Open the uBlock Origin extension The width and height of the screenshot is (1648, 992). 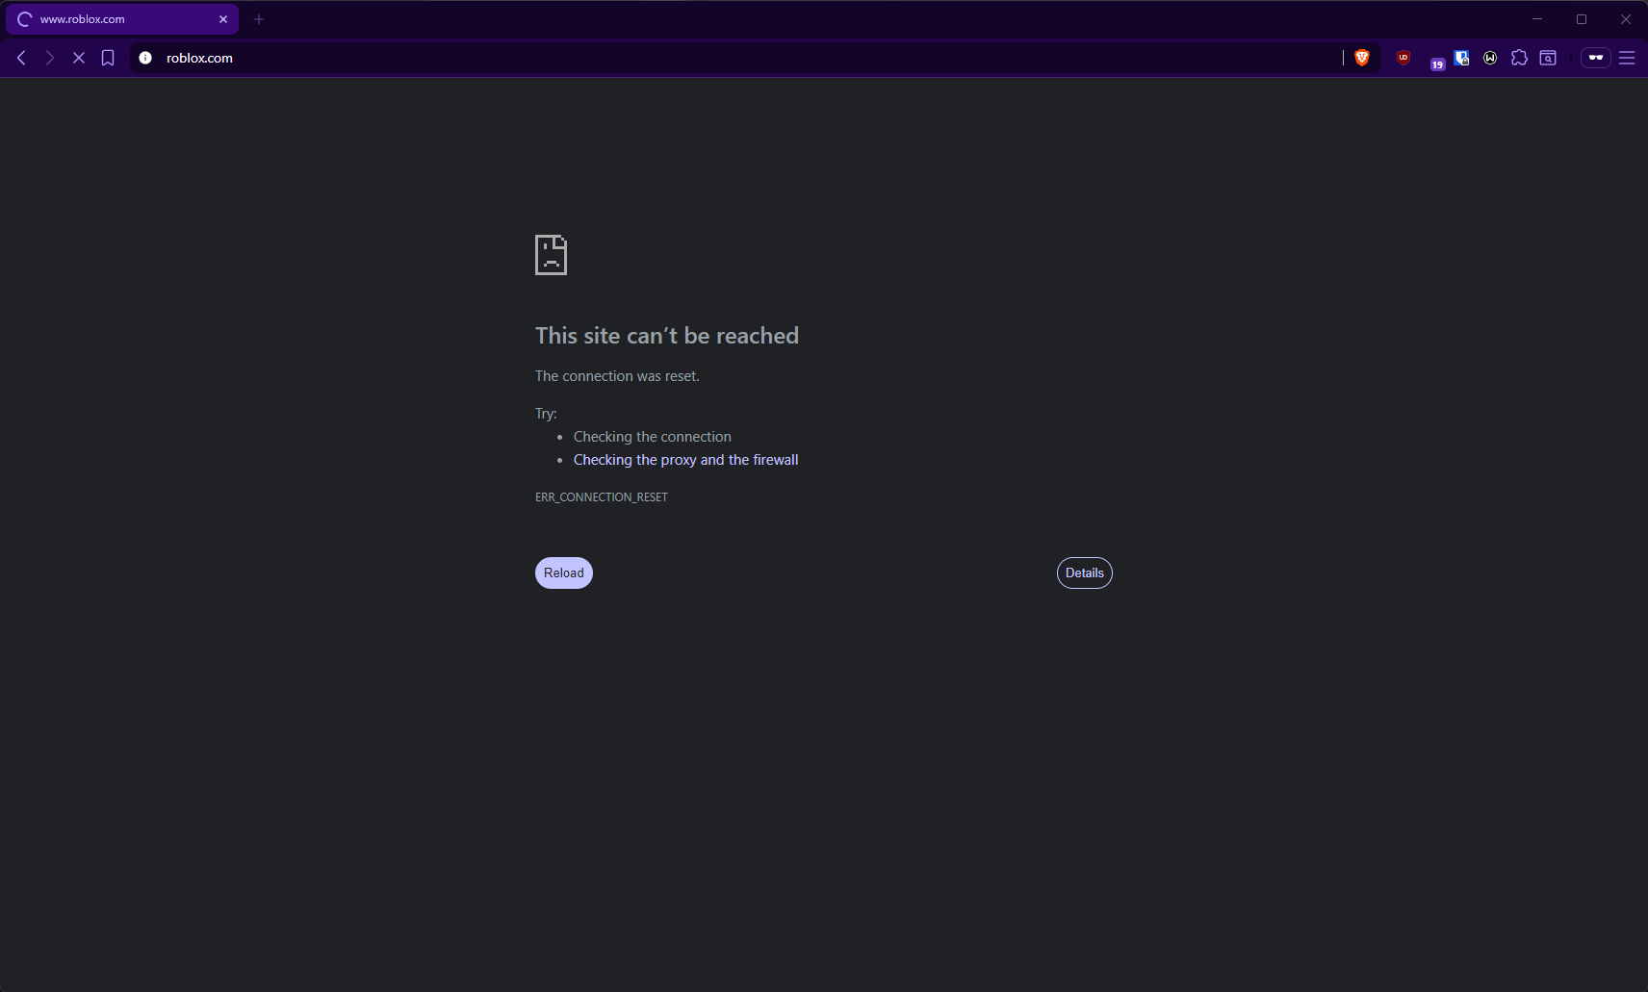(x=1403, y=58)
